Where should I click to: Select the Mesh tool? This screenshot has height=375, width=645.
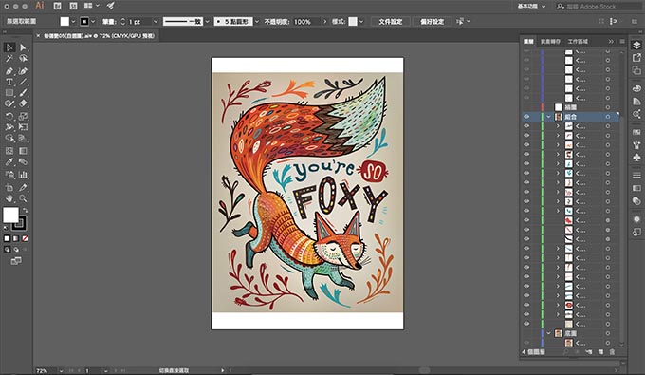[x=9, y=151]
